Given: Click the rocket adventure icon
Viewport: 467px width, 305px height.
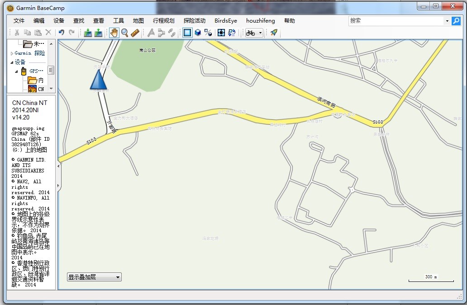Looking at the screenshot, I should 274,33.
